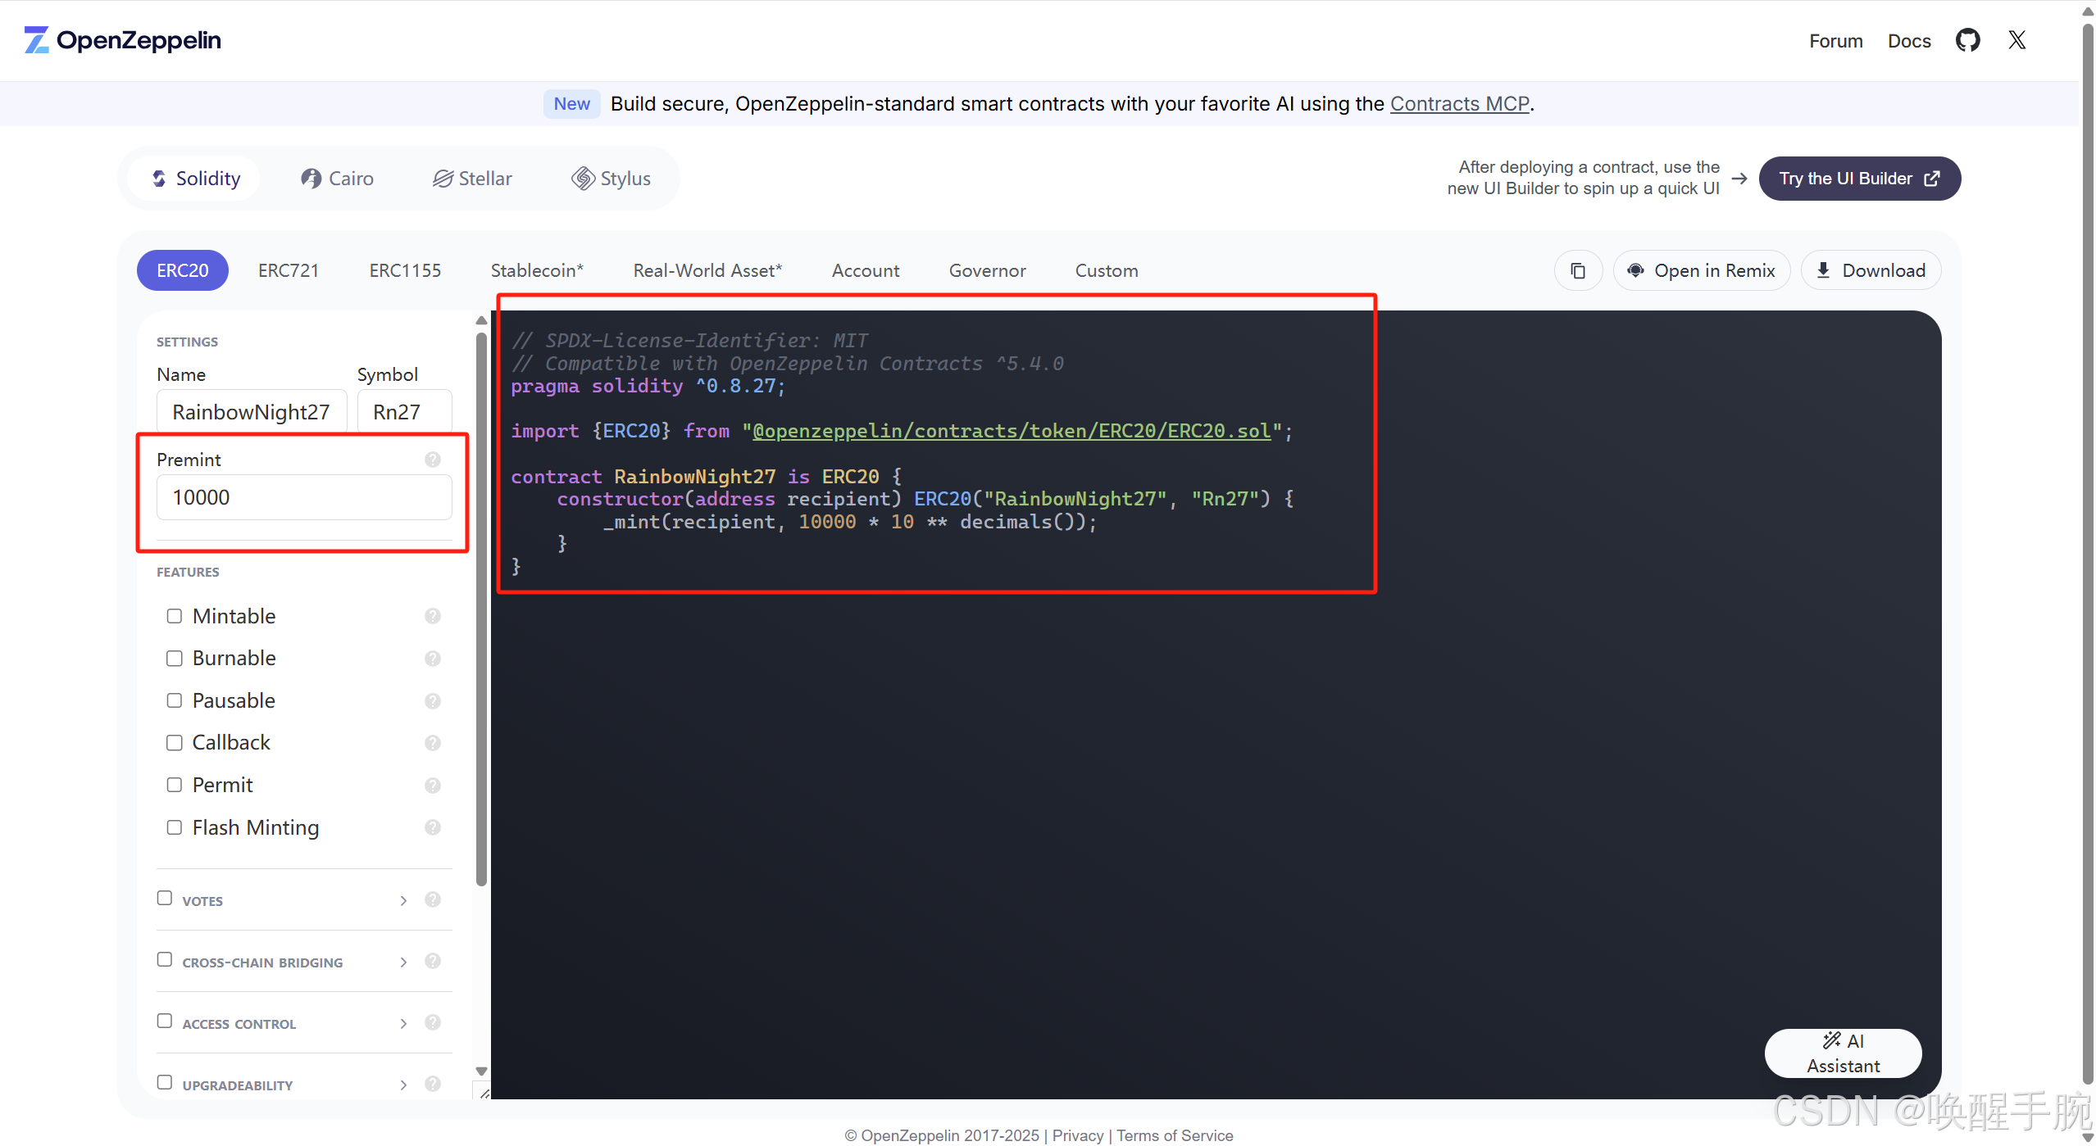
Task: Click the OpenZeppelin logo
Action: coord(123,40)
